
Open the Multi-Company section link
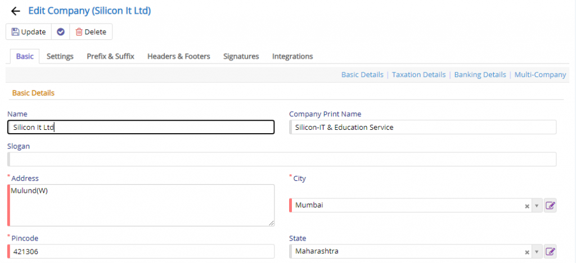coord(541,75)
